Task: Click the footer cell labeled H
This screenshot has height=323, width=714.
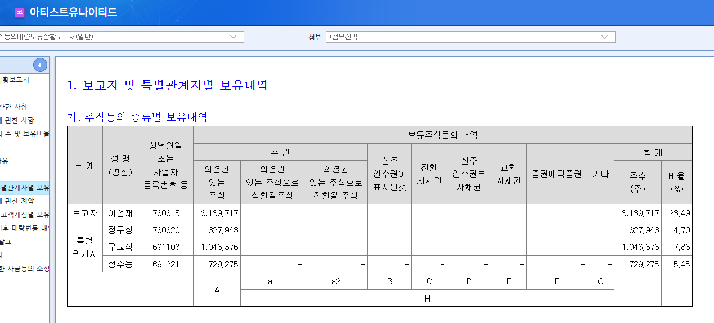Action: click(427, 298)
